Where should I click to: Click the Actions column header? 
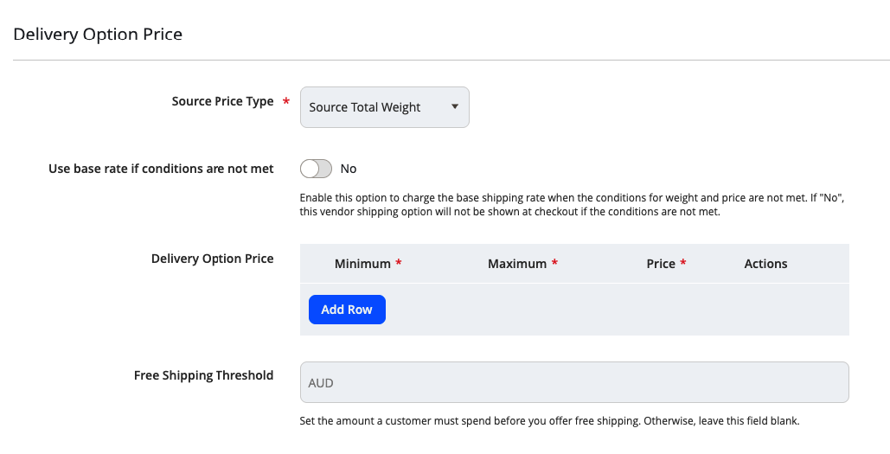click(765, 264)
